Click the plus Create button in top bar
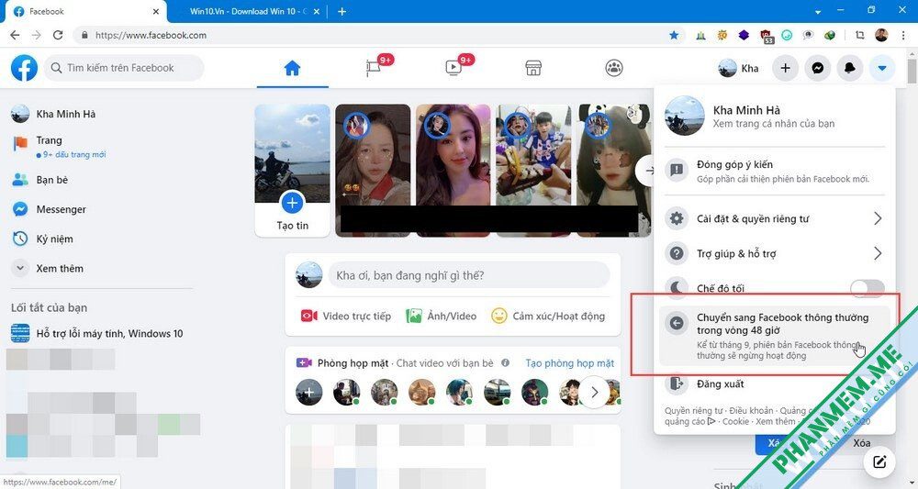This screenshot has width=918, height=489. click(786, 69)
